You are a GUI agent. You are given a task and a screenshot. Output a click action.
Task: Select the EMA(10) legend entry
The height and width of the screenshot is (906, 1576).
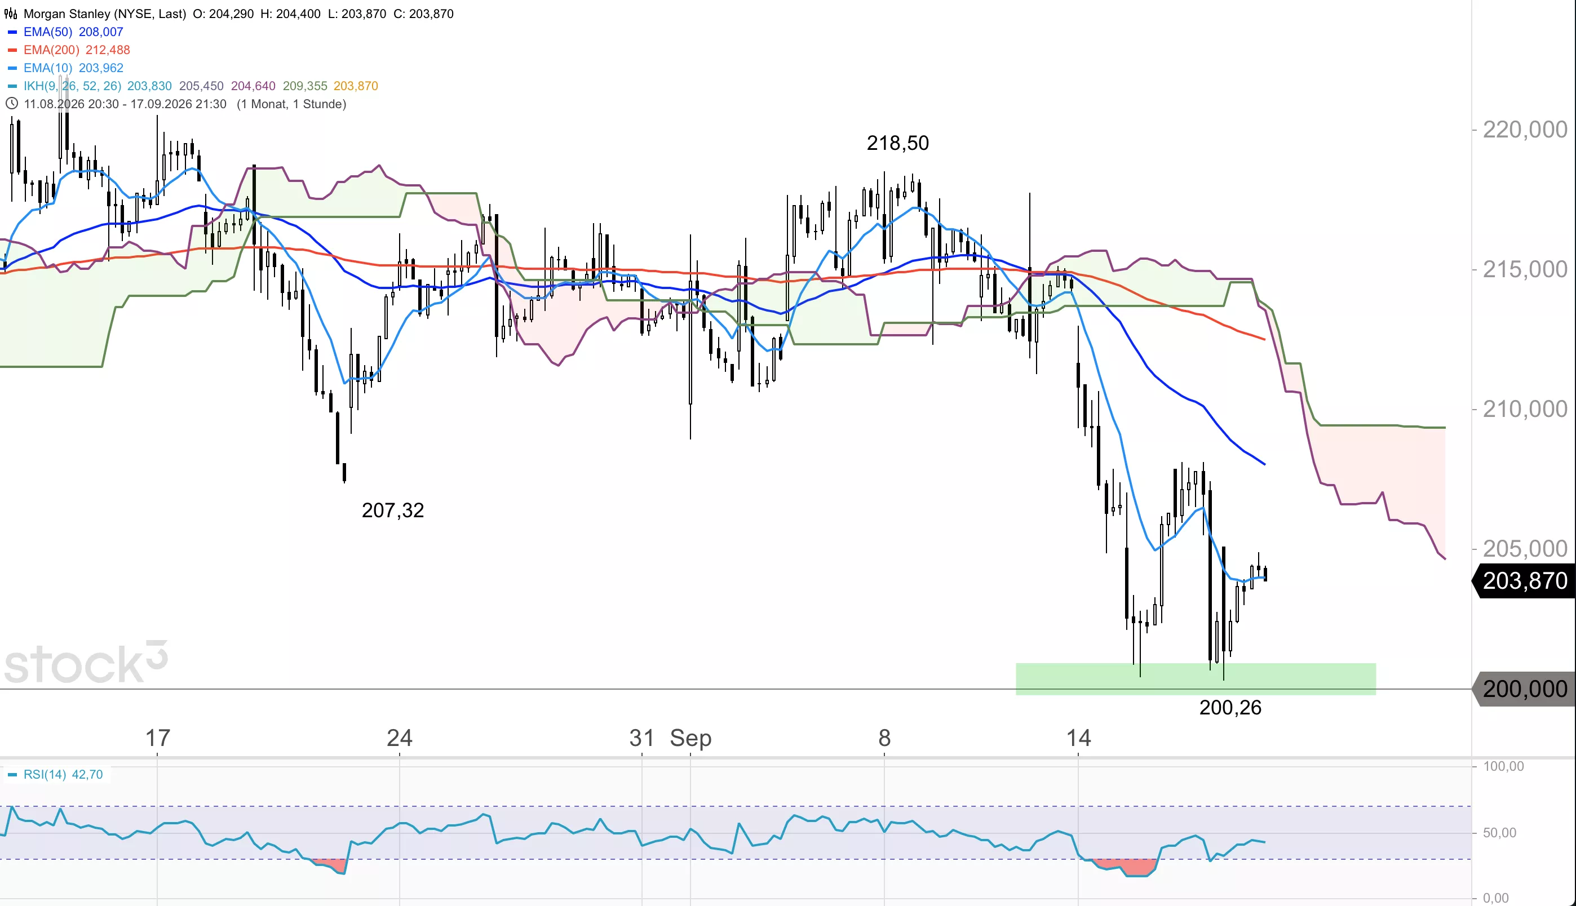pos(73,68)
